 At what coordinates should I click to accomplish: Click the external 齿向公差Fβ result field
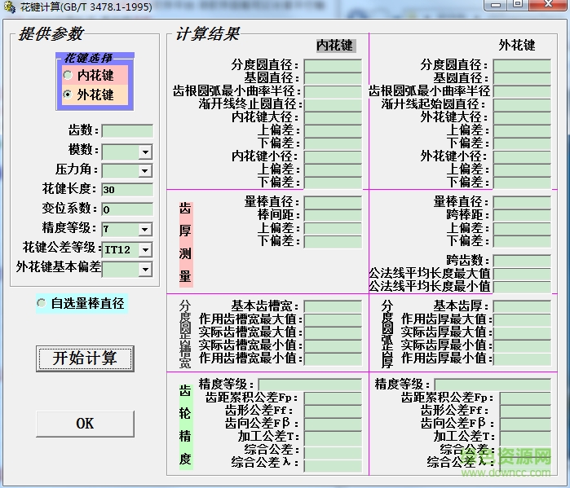coord(525,424)
